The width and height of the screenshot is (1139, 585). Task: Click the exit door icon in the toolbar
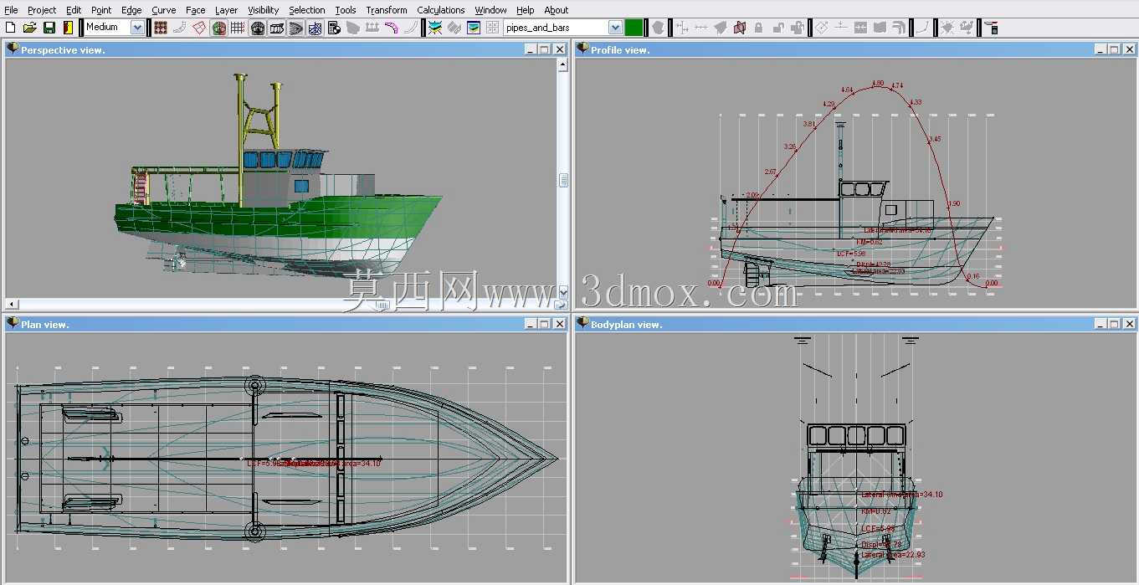[68, 28]
